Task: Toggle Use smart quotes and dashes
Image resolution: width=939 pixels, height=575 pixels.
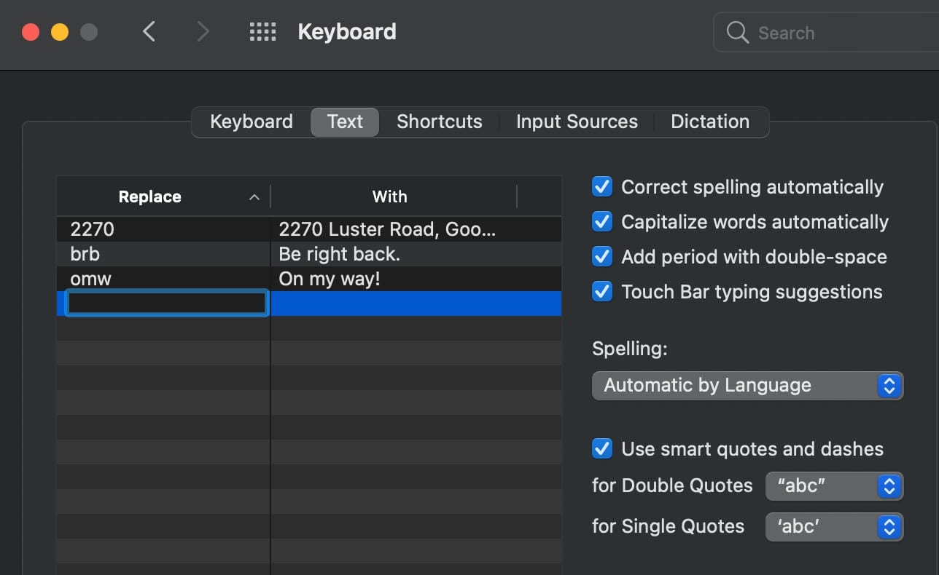Action: [602, 449]
